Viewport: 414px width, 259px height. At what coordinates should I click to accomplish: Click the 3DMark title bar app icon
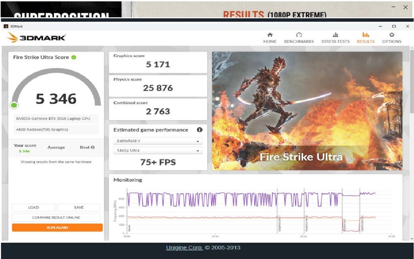point(6,26)
